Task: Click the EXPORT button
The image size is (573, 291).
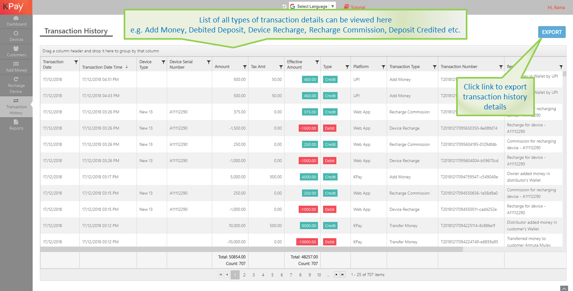Action: coord(552,32)
